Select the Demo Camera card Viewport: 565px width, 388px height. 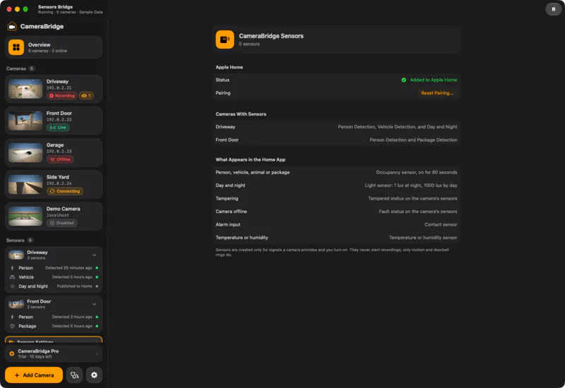54,216
